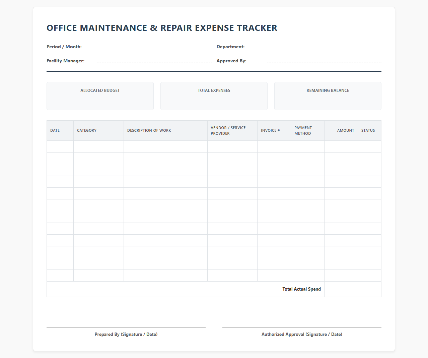The width and height of the screenshot is (428, 358).
Task: Select the Total Expenses box
Action: coord(214,96)
